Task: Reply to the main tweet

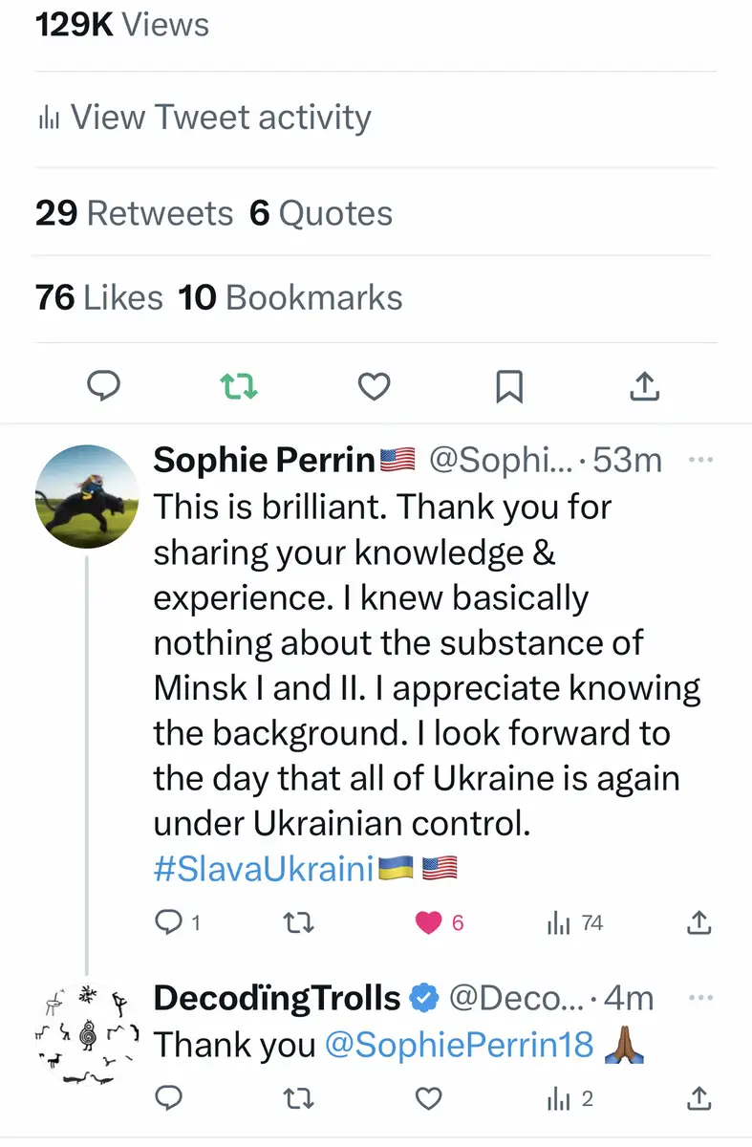Action: coord(103,386)
